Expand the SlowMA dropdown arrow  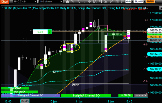click(x=145, y=2)
